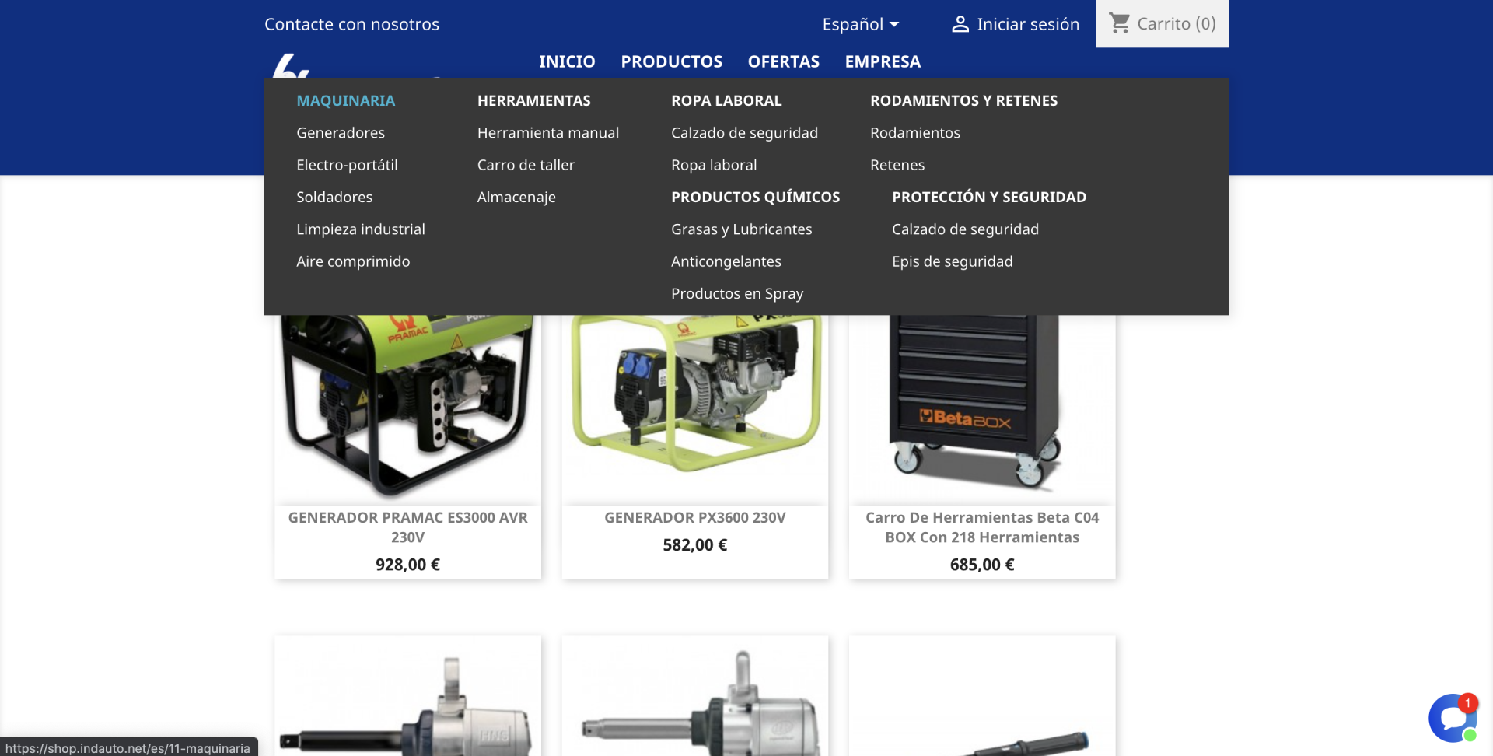Open Carro de taller subcategory
Viewport: 1493px width, 756px height.
(526, 165)
